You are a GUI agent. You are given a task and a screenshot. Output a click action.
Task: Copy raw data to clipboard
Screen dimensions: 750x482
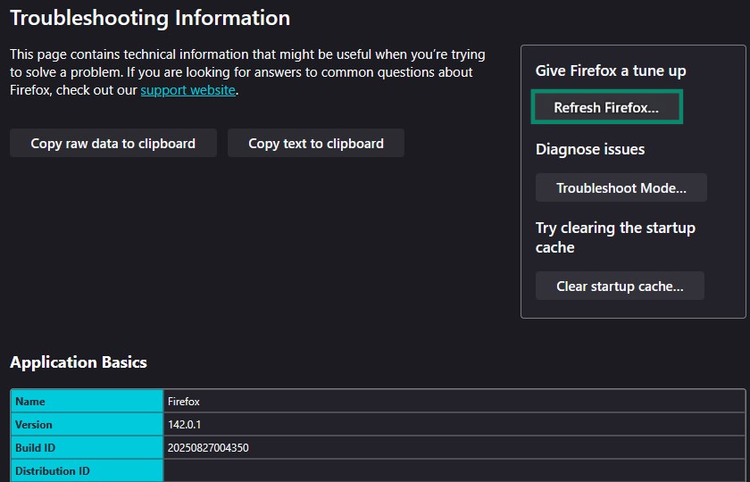coord(112,143)
